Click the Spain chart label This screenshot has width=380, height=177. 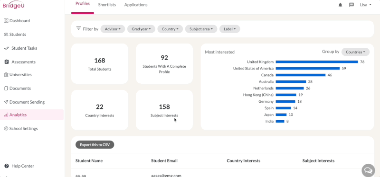pyautogui.click(x=269, y=108)
